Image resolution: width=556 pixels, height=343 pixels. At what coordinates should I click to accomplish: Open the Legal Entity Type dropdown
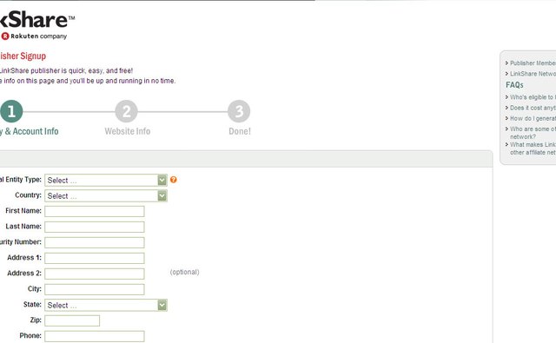click(x=106, y=180)
